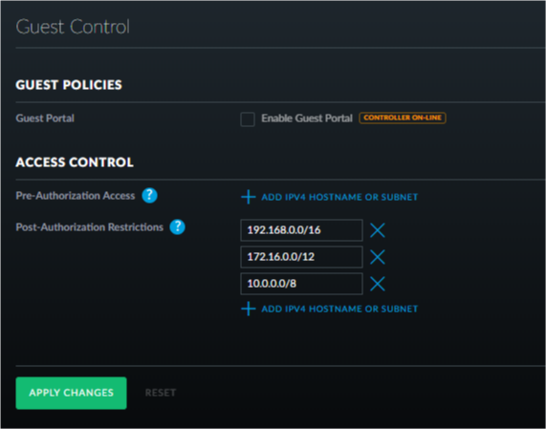Edit the 192.168.0.0/16 input field
This screenshot has width=546, height=429.
tap(301, 230)
